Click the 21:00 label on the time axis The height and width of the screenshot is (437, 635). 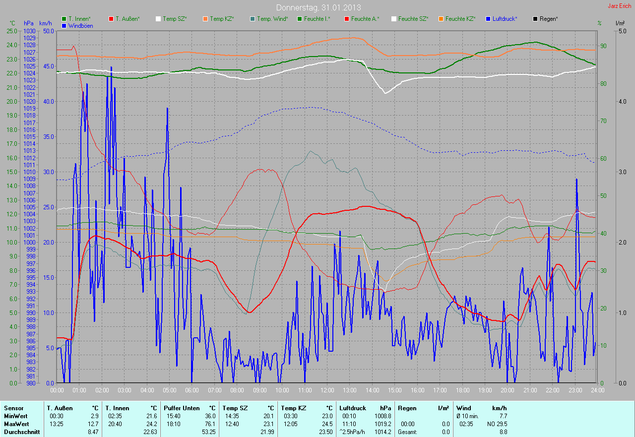pos(530,390)
